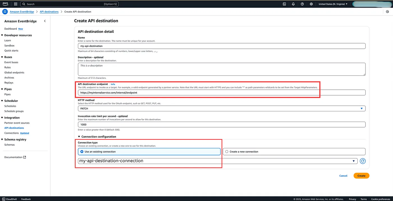Viewport: 393px width, 201px height.
Task: Refresh the connection list
Action: point(363,161)
